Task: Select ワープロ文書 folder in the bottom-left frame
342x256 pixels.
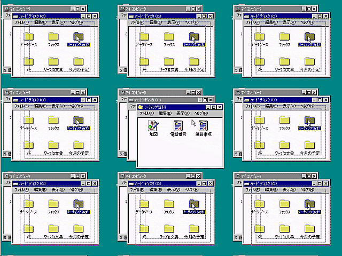Action: tap(53, 229)
